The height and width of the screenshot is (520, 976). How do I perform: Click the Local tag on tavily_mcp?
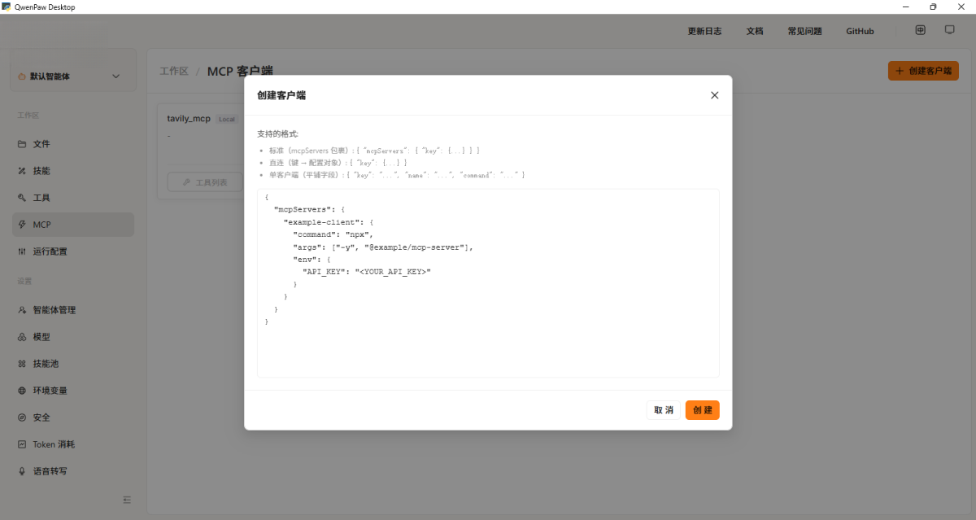pos(226,120)
